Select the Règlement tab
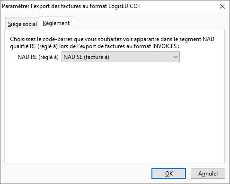The width and height of the screenshot is (230, 184). click(x=56, y=23)
